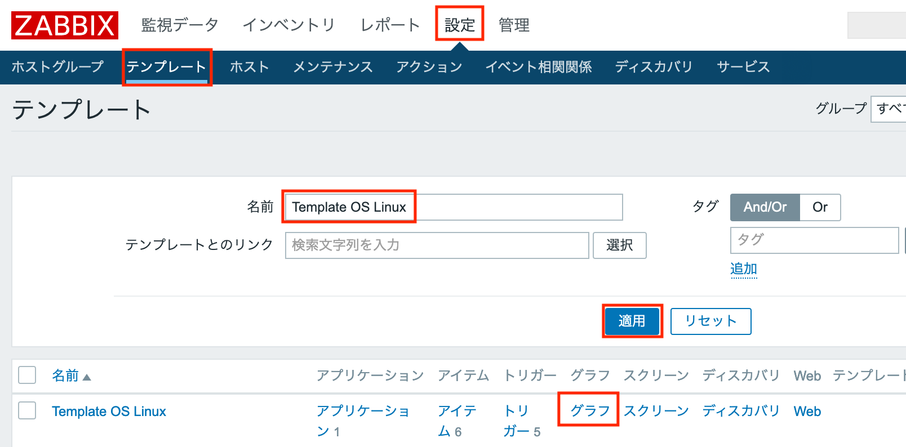The width and height of the screenshot is (906, 447).
Task: Open the ホストグループ tab
Action: [58, 66]
